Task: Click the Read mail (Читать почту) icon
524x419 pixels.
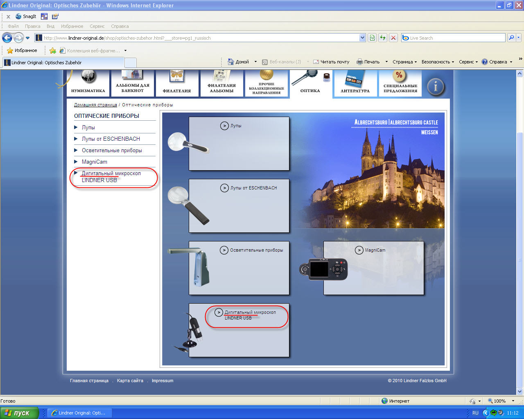Action: [316, 62]
